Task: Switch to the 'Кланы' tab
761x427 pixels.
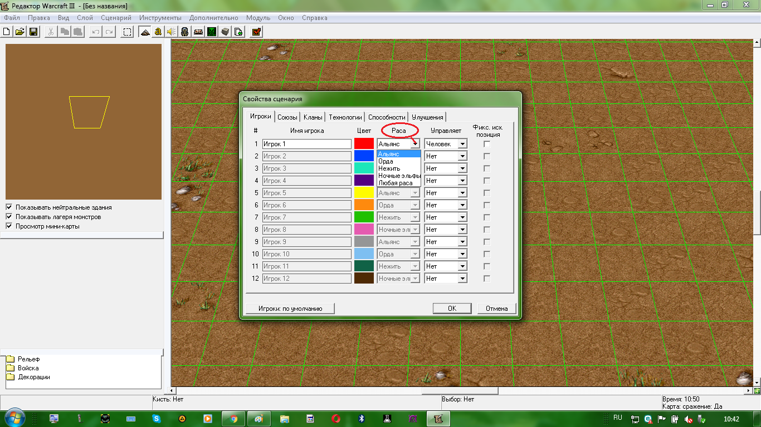Action: [x=313, y=117]
